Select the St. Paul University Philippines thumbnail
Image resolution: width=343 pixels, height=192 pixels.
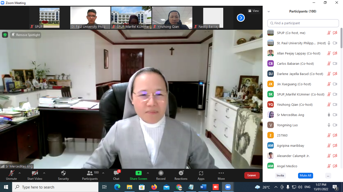point(90,18)
